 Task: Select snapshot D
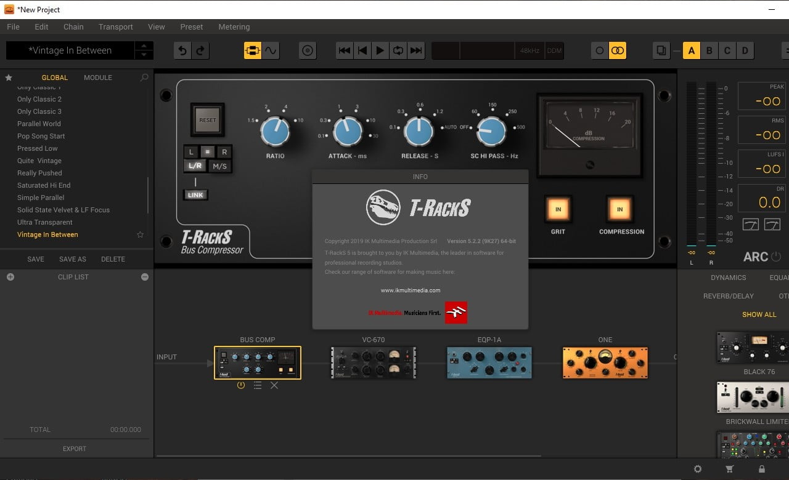point(745,50)
